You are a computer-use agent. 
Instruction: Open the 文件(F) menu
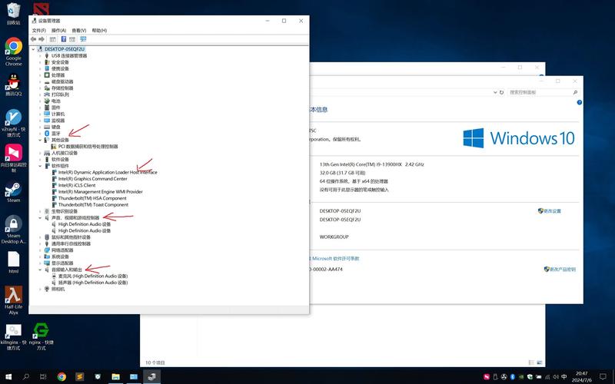click(x=39, y=30)
